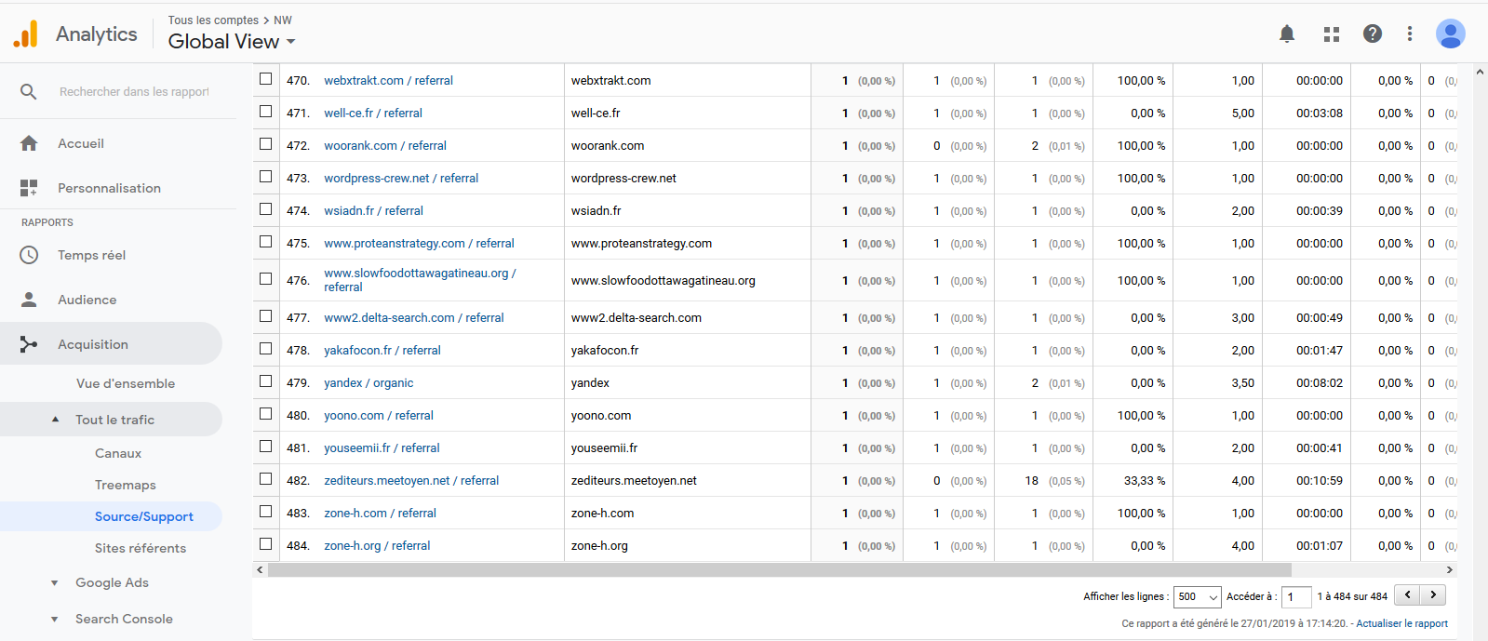Click the horizontal scrollbar right arrow
The height and width of the screenshot is (641, 1488).
point(1449,569)
